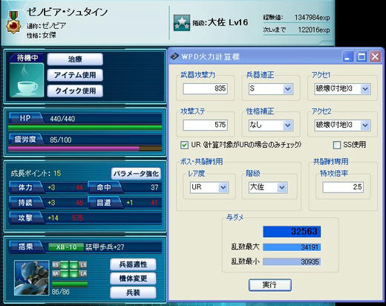Click the character name ゼノビア・シュタイン
This screenshot has height=306, width=386.
(68, 12)
